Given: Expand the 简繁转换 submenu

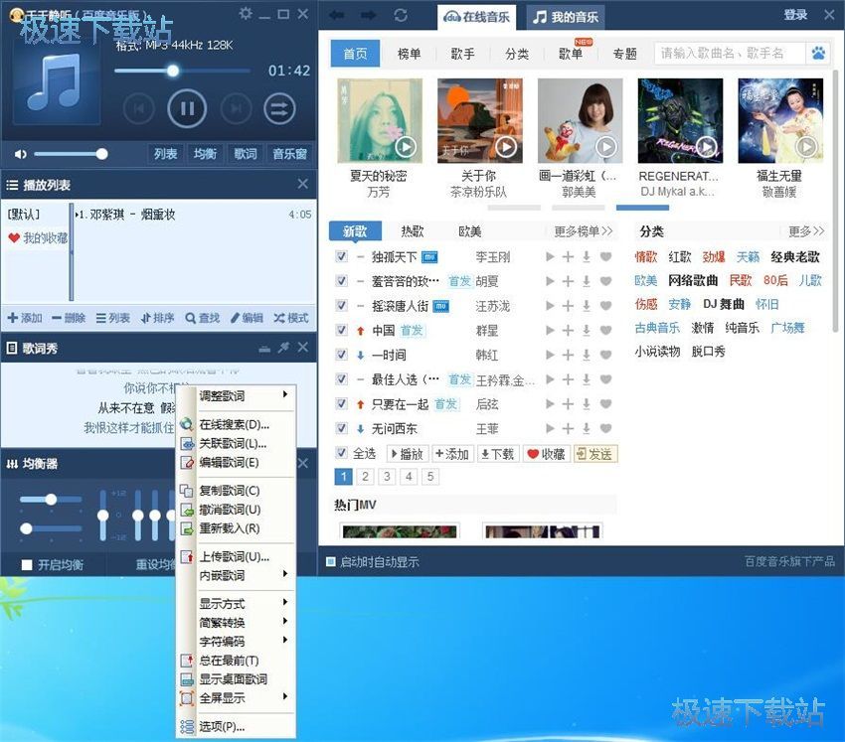Looking at the screenshot, I should 237,623.
